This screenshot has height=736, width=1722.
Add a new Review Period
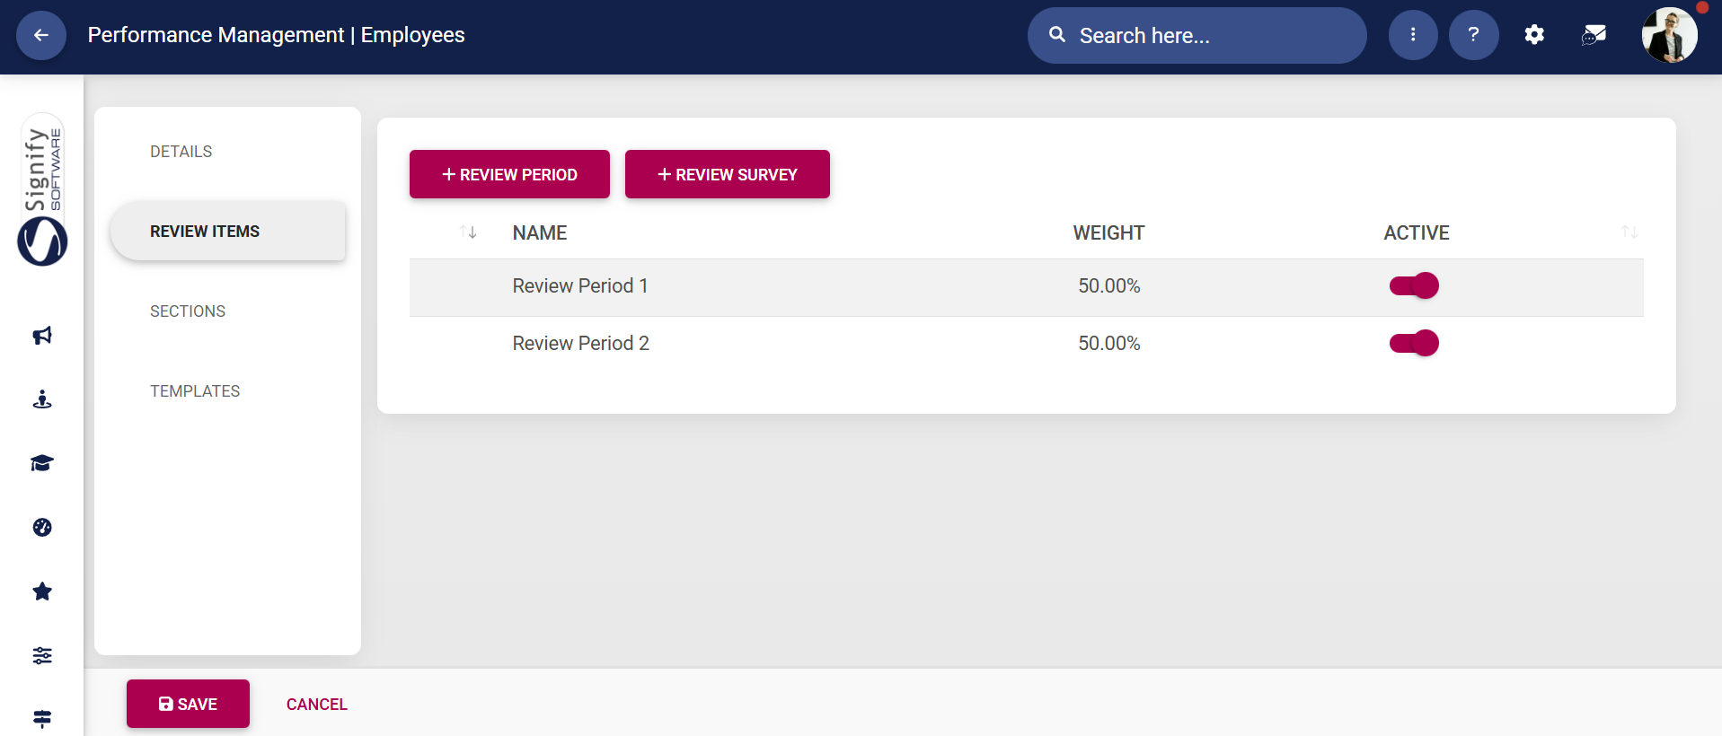[x=509, y=174]
